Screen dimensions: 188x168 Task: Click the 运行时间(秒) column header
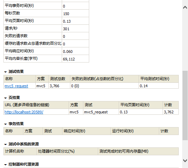click(135, 131)
